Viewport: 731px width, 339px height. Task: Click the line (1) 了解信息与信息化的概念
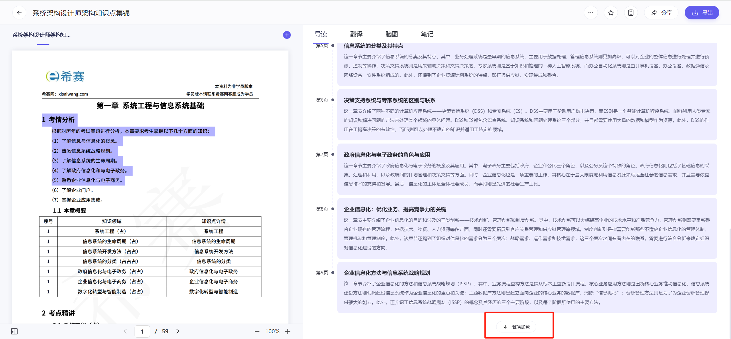pos(85,141)
